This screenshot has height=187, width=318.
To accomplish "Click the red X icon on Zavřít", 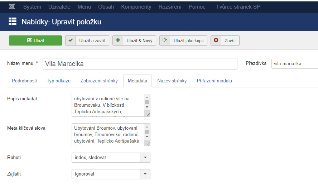I will tap(216, 40).
